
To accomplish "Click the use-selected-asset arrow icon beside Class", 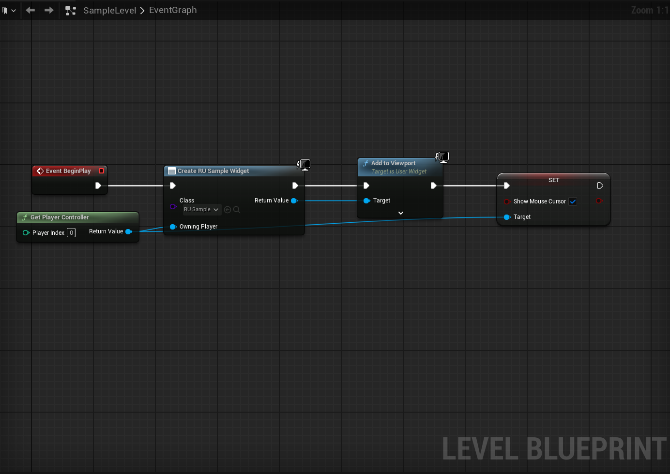I will [x=228, y=210].
